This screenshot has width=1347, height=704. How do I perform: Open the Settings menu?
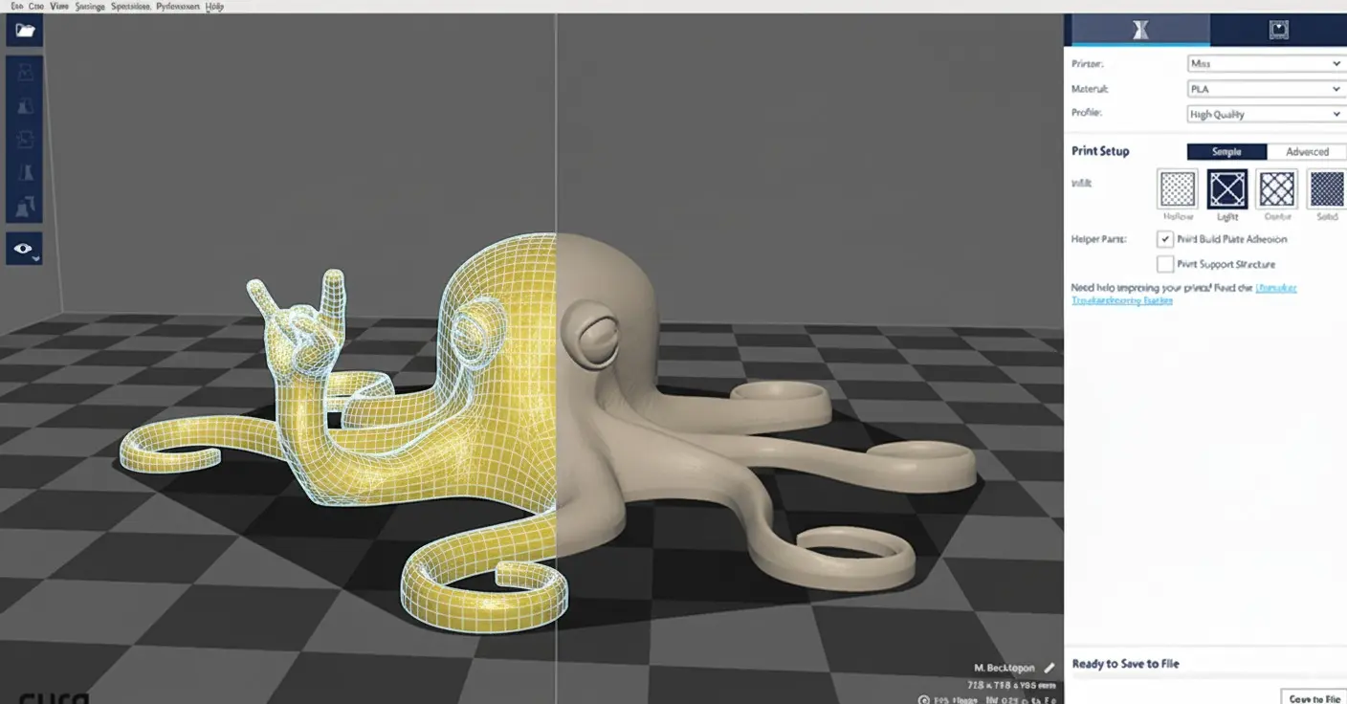(x=89, y=6)
